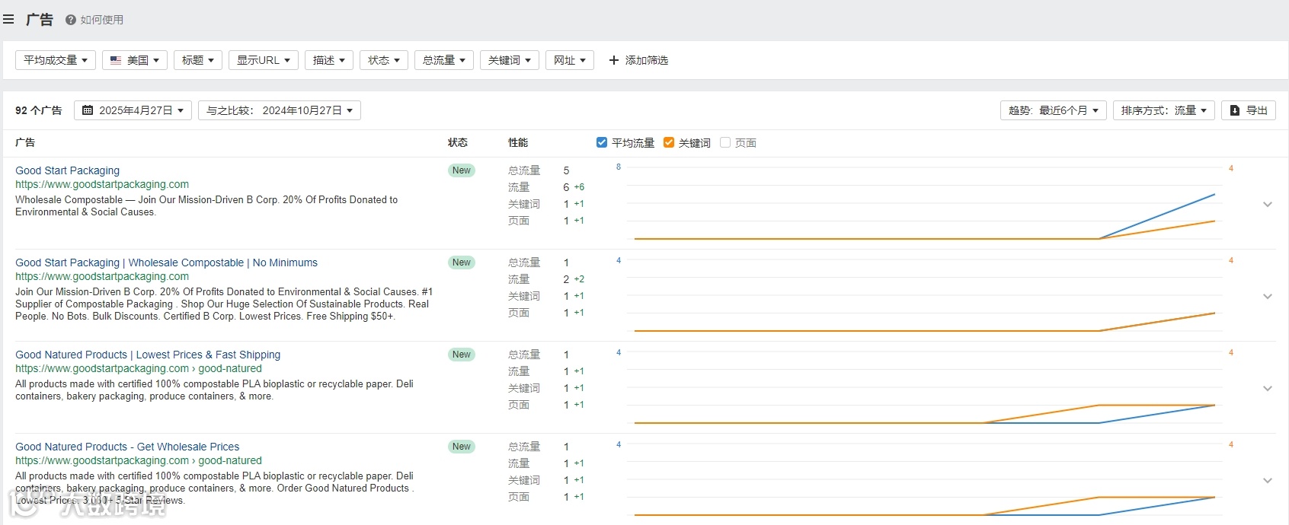Viewport: 1289px width, 525px height.
Task: Open the 排序方式: 流量 dropdown
Action: click(x=1163, y=110)
